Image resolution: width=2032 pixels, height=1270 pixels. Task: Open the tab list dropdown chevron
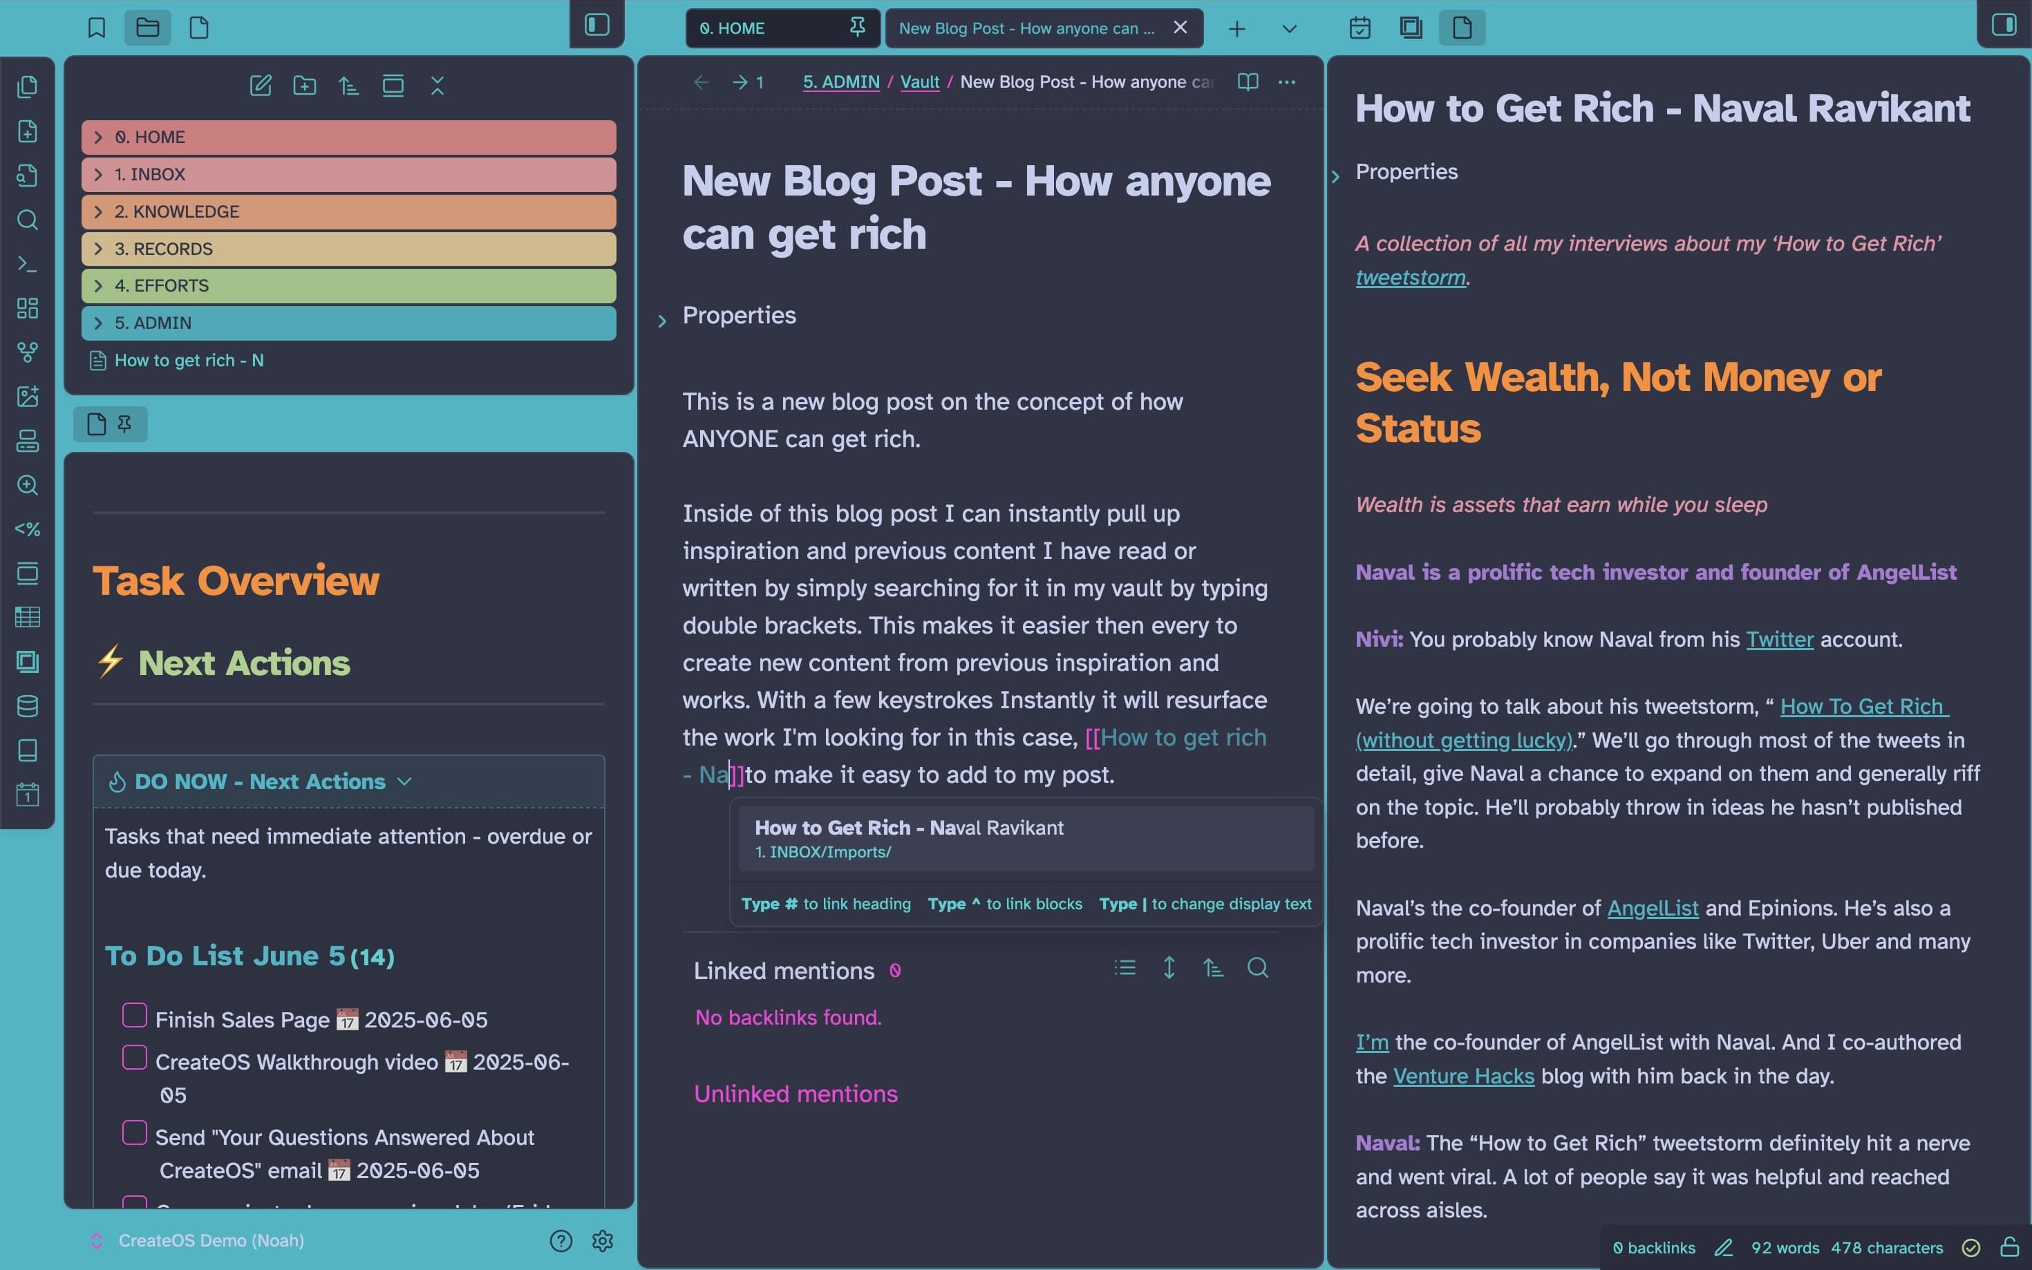tap(1288, 28)
